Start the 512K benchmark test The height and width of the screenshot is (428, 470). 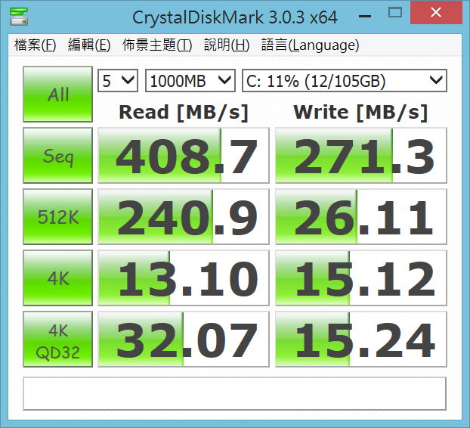[58, 216]
